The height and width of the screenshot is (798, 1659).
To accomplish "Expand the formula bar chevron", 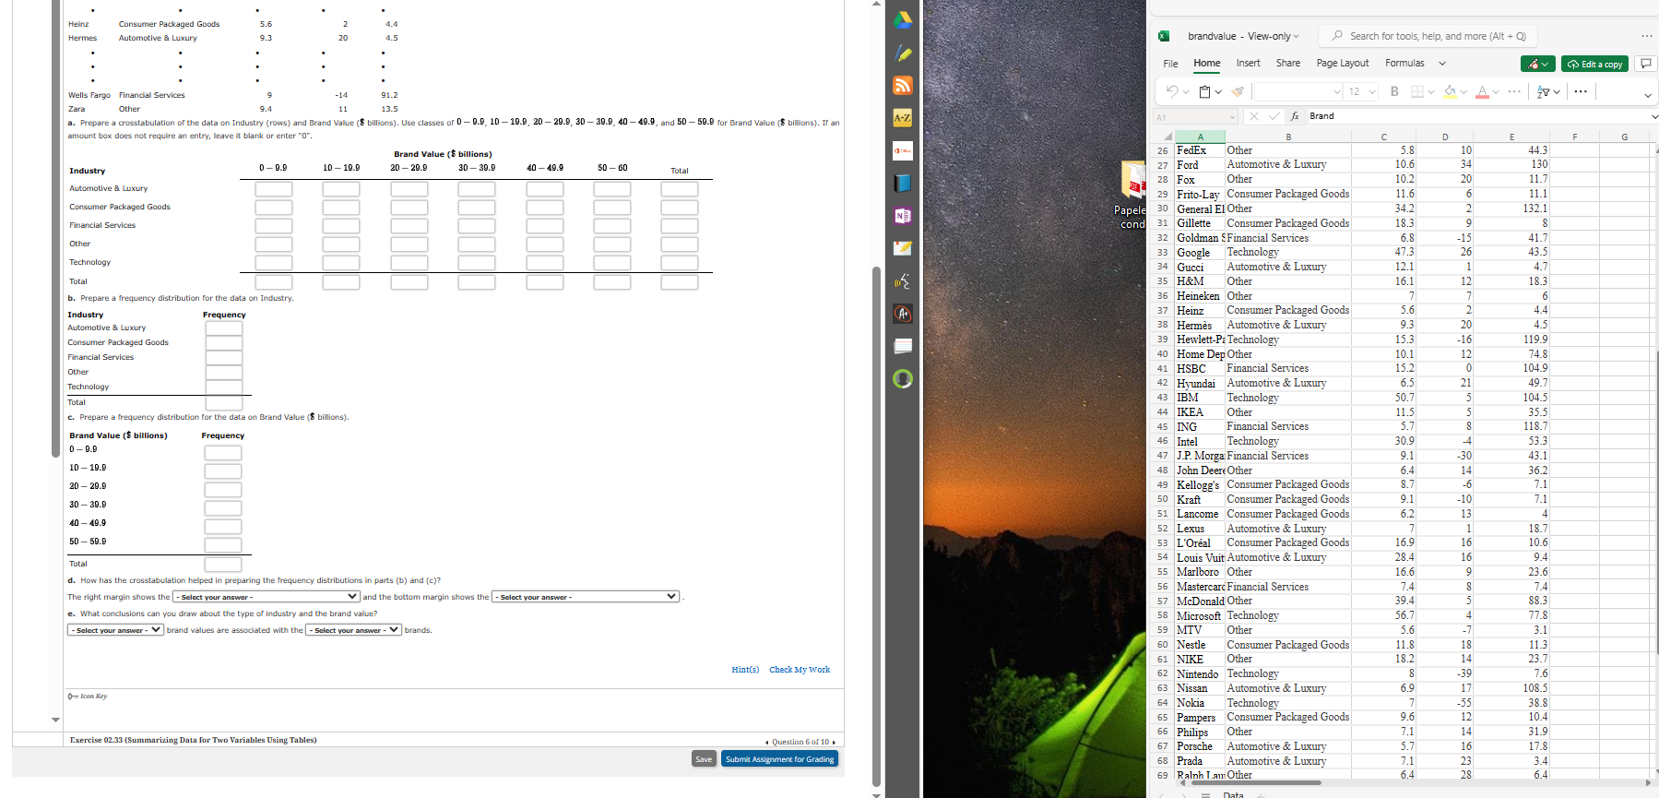I will tap(1653, 116).
